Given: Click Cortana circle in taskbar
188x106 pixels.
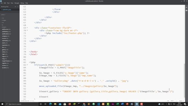Looking at the screenshot, I should pyautogui.click(x=41, y=104).
